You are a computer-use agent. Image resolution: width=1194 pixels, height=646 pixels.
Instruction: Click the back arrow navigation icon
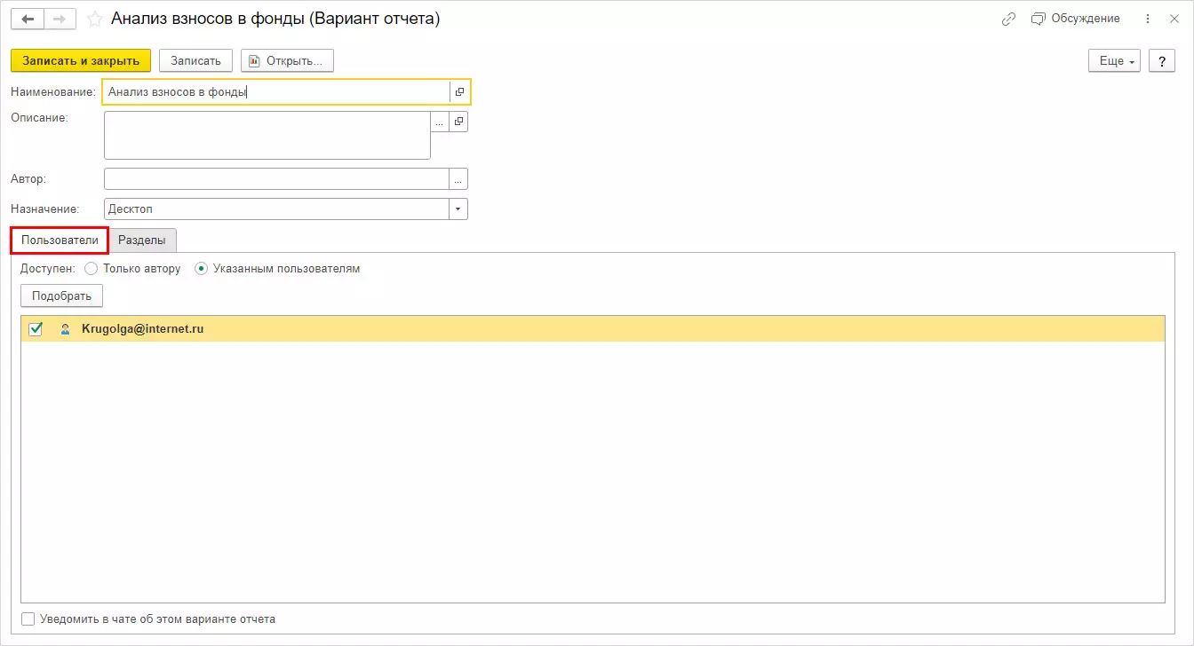coord(27,19)
